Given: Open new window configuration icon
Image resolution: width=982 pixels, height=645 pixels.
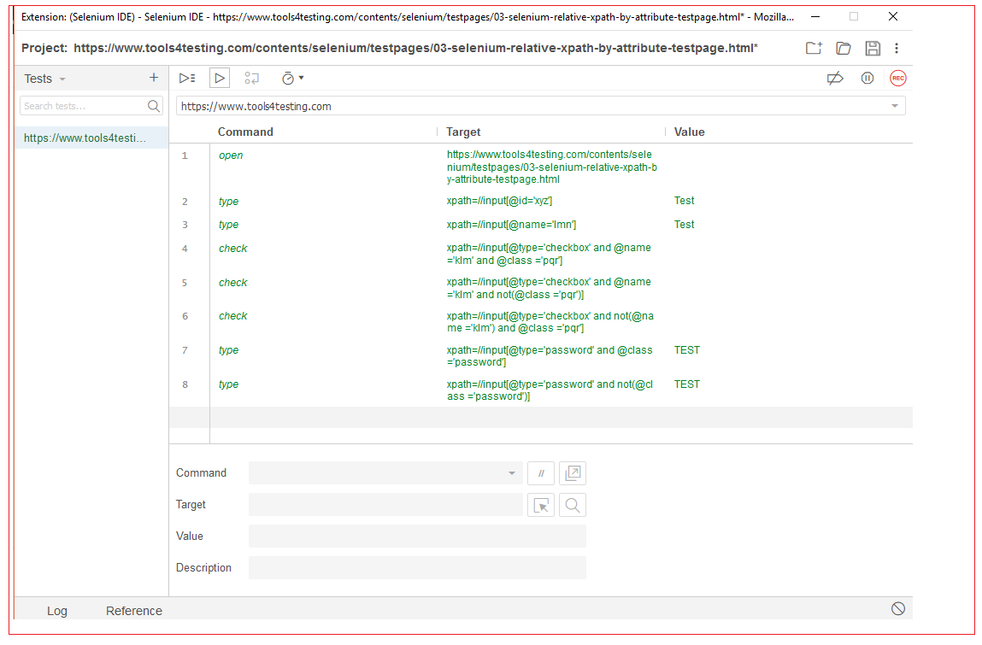Looking at the screenshot, I should (x=573, y=472).
